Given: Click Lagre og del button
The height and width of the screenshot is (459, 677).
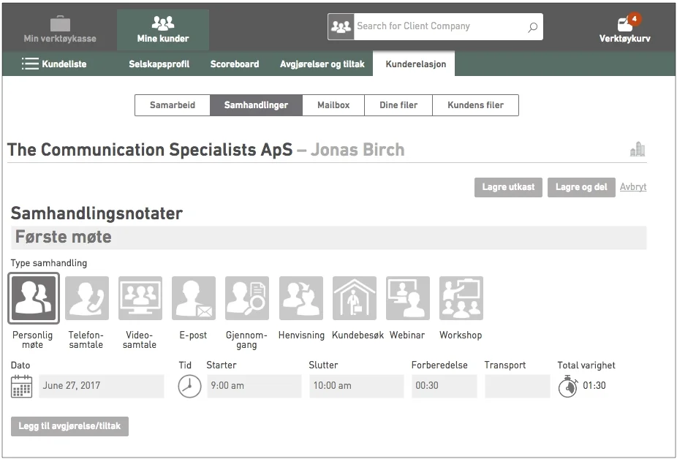Looking at the screenshot, I should tap(581, 187).
